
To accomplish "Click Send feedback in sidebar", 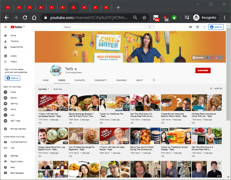I will pyautogui.click(x=18, y=173).
